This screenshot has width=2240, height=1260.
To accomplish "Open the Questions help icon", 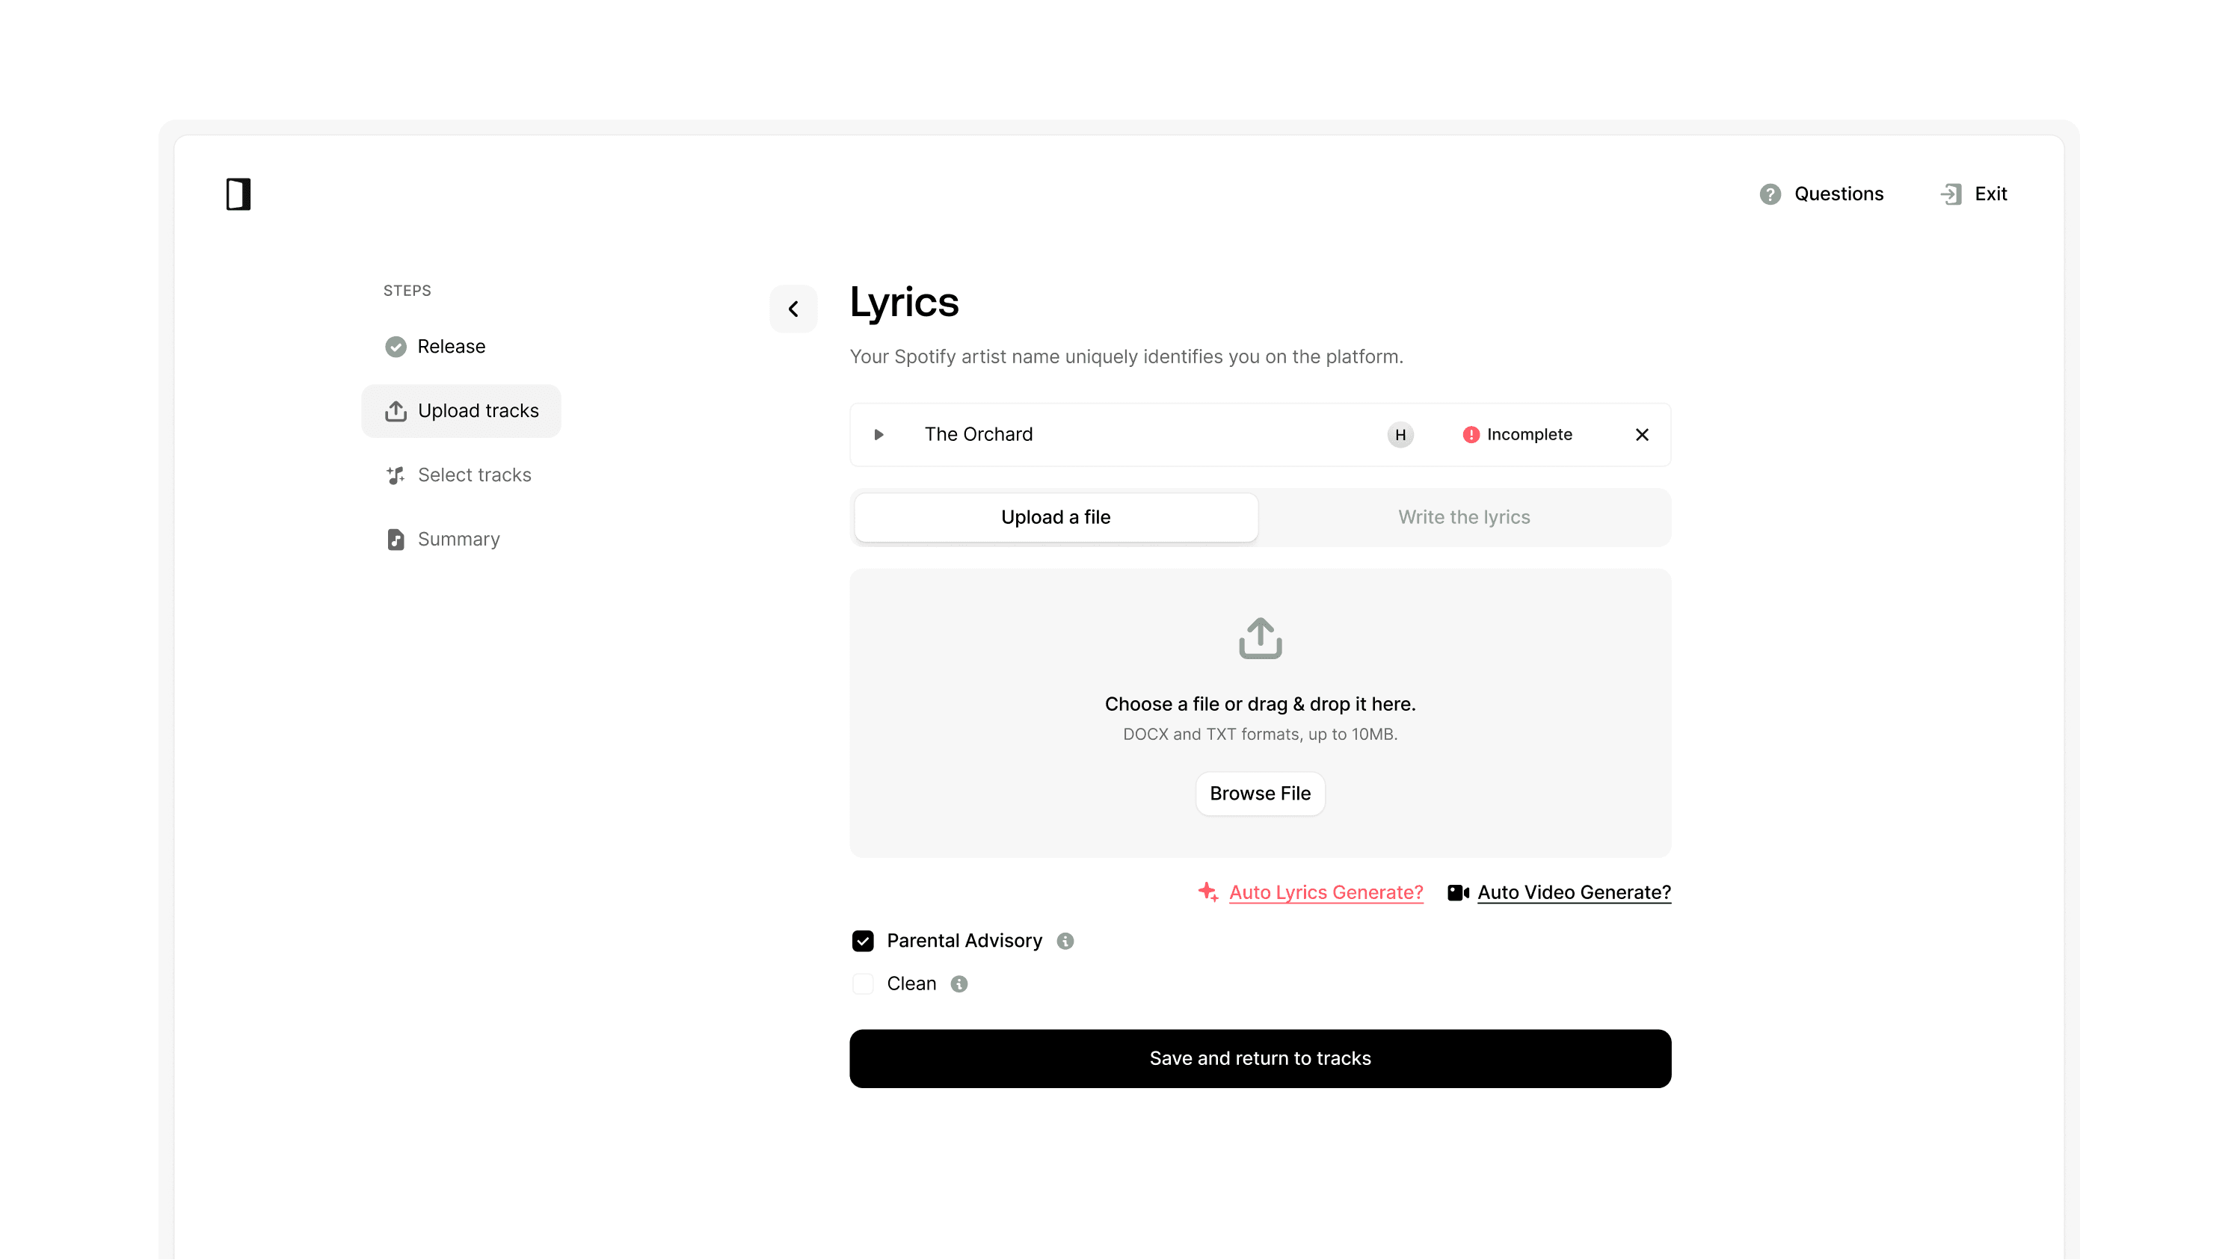I will pyautogui.click(x=1770, y=194).
